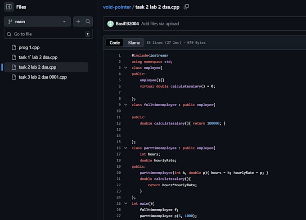Viewport: 306px width, 220px height.
Task: Click the double hourlyRate; code line
Action: pyautogui.click(x=158, y=160)
